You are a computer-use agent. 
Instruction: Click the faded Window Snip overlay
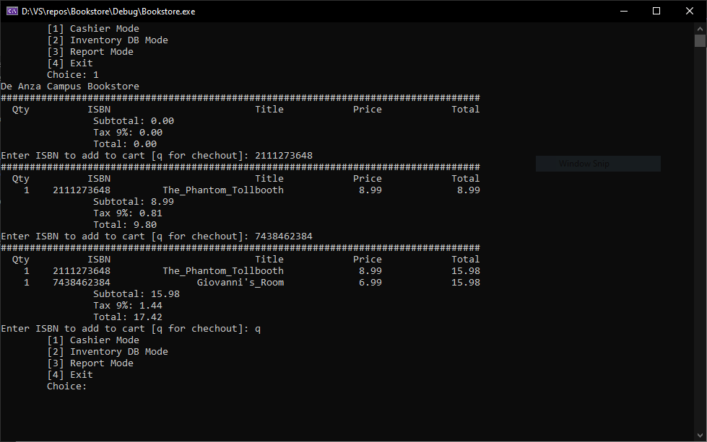(x=598, y=163)
